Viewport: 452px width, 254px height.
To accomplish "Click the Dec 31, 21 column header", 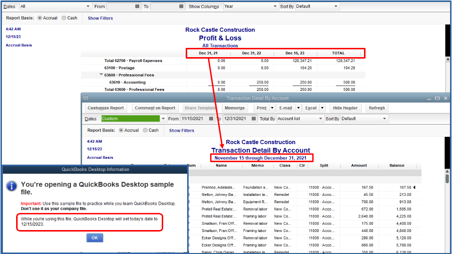I will [208, 53].
